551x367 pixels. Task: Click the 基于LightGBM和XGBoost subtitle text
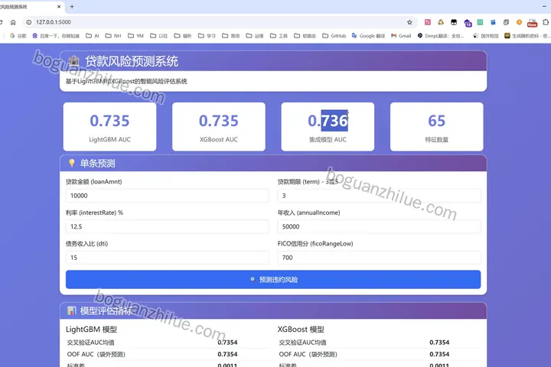click(x=126, y=82)
